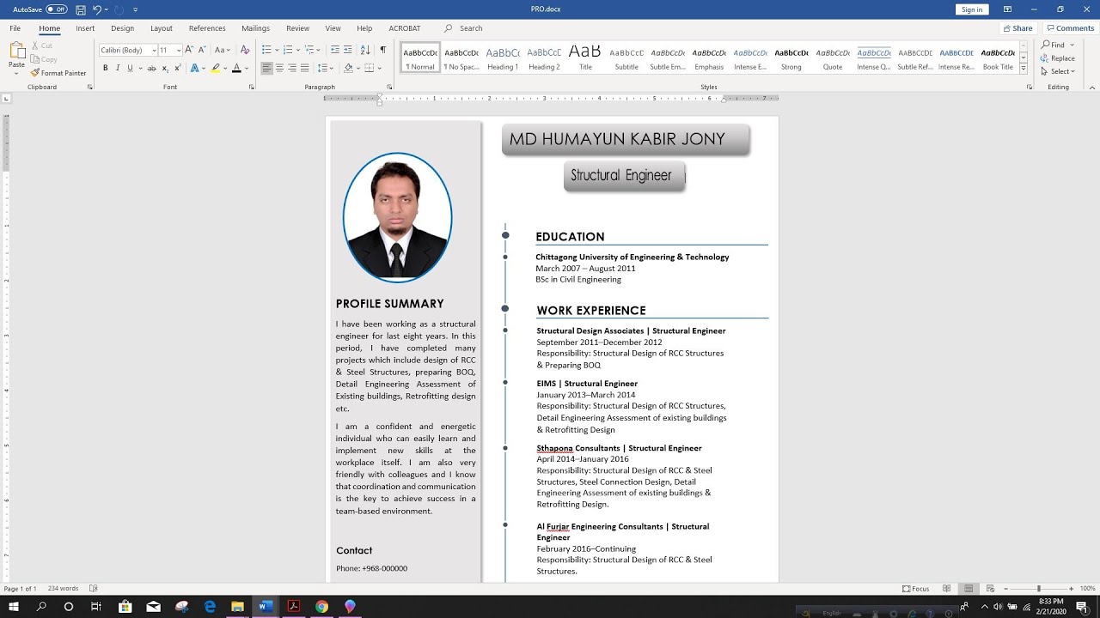Image resolution: width=1100 pixels, height=618 pixels.
Task: Open the Font Size dropdown
Action: point(179,50)
